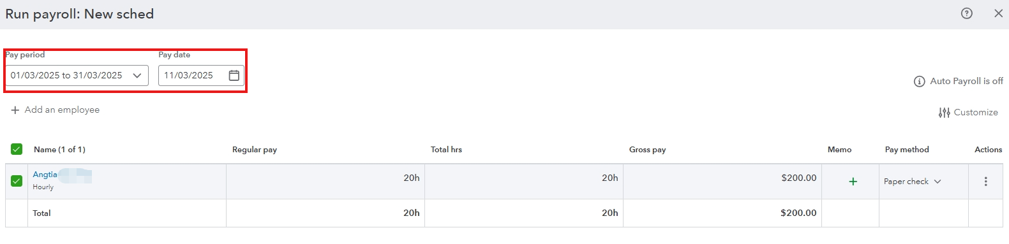Click the Name column header
This screenshot has width=1009, height=244.
coord(59,150)
